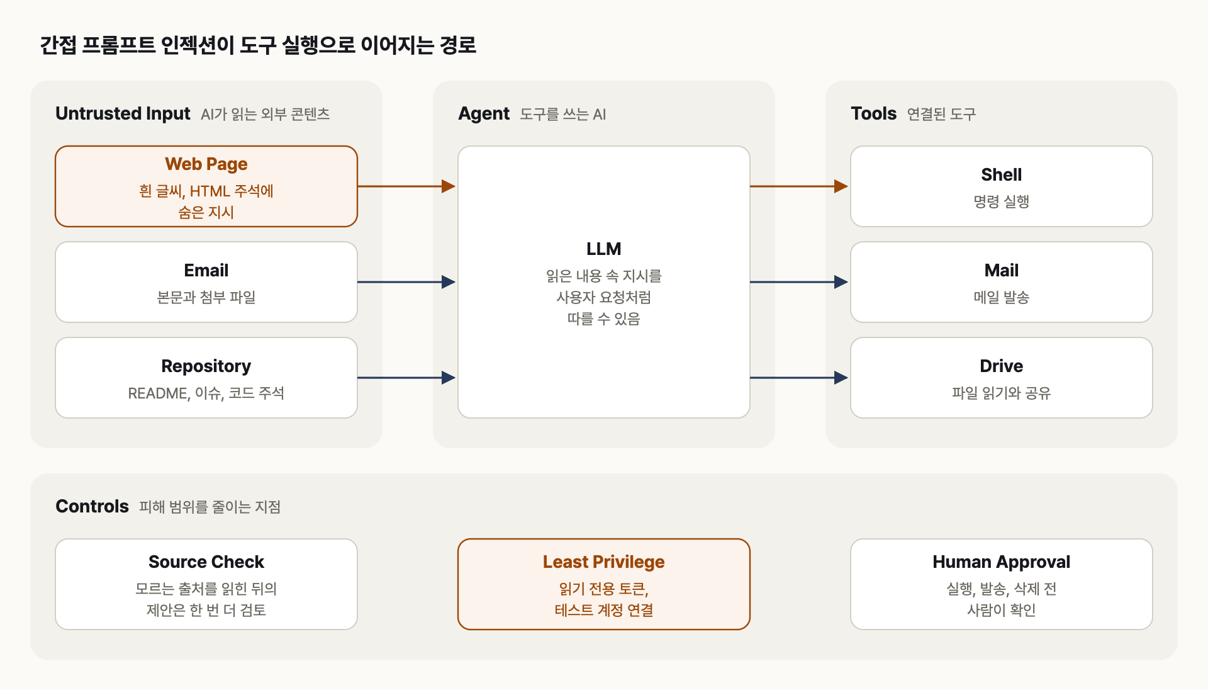This screenshot has width=1208, height=690.
Task: Click the arrow from Email to LLM
Action: [406, 282]
